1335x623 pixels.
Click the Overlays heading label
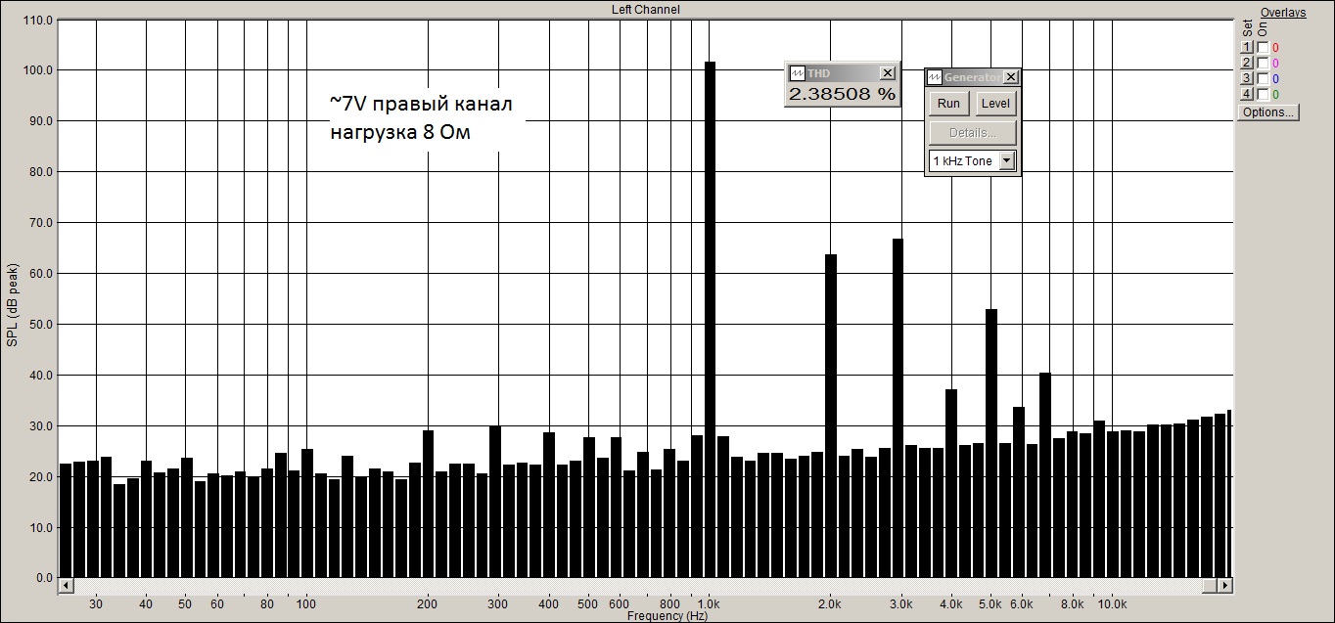point(1283,13)
